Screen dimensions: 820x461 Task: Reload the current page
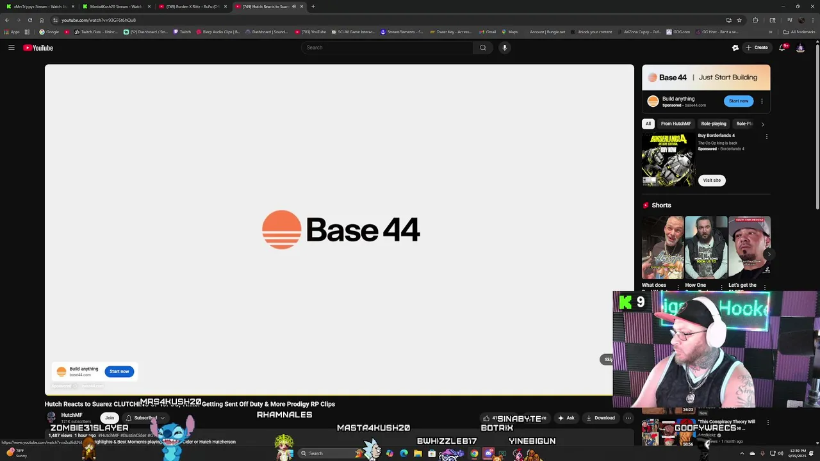click(30, 20)
